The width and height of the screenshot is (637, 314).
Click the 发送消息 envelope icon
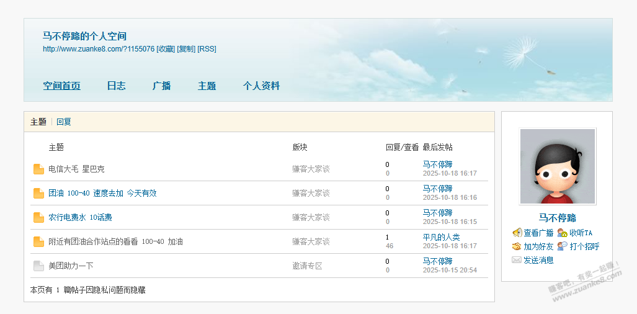pyautogui.click(x=517, y=260)
